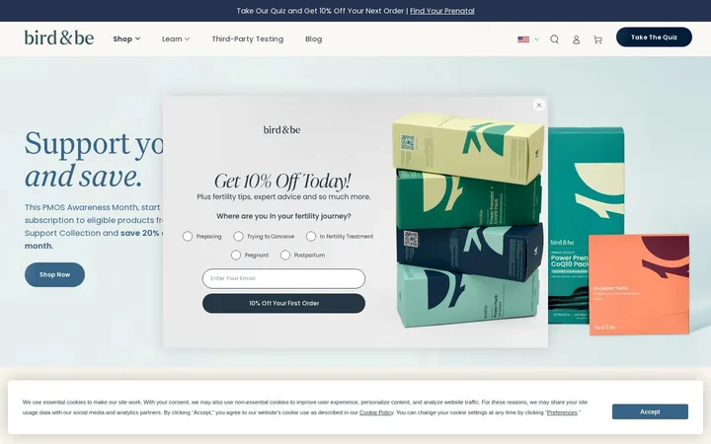Select the Preparing radio button
Image resolution: width=711 pixels, height=444 pixels.
coord(188,237)
